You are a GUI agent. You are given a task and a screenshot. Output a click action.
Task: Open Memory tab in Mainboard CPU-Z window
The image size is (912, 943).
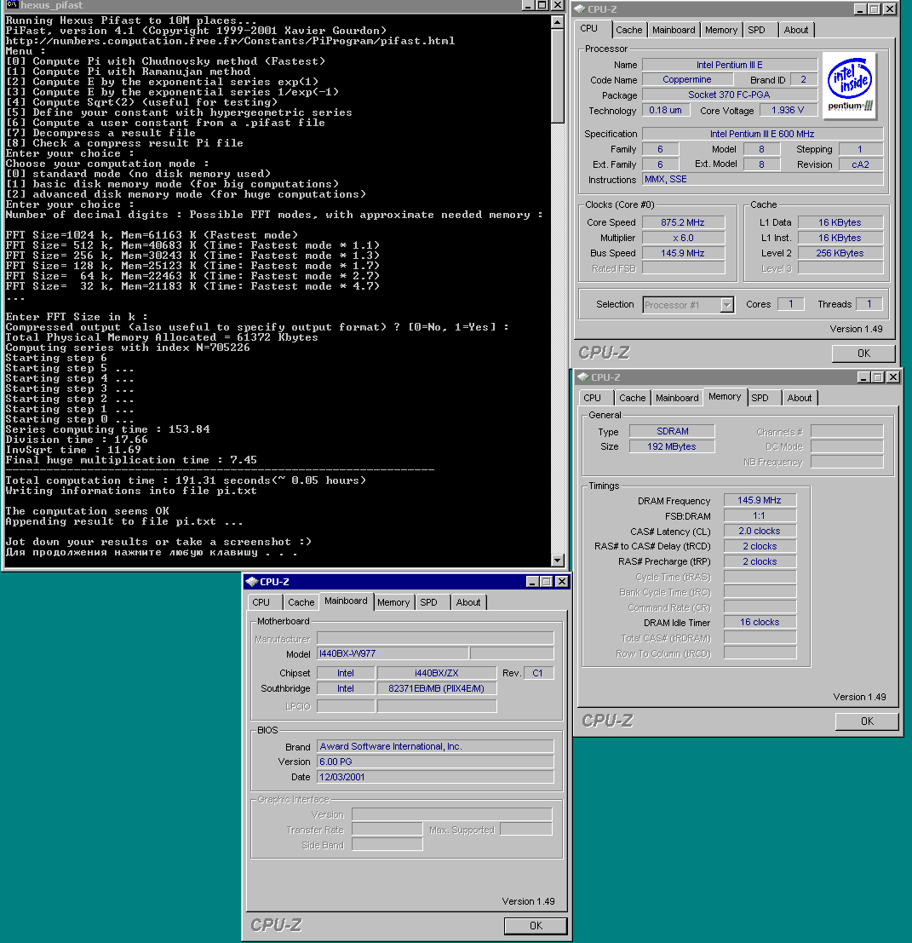(393, 602)
